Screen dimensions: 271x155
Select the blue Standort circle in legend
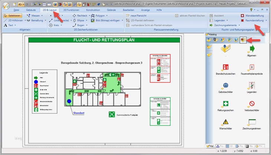tap(36, 81)
